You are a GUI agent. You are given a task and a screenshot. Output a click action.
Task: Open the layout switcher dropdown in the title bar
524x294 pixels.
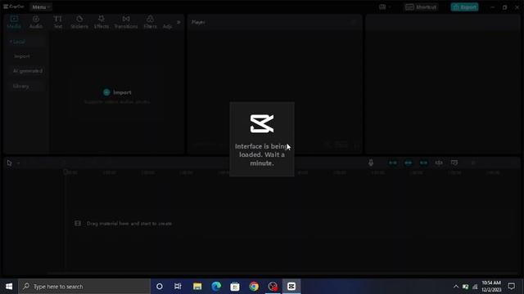tap(385, 7)
